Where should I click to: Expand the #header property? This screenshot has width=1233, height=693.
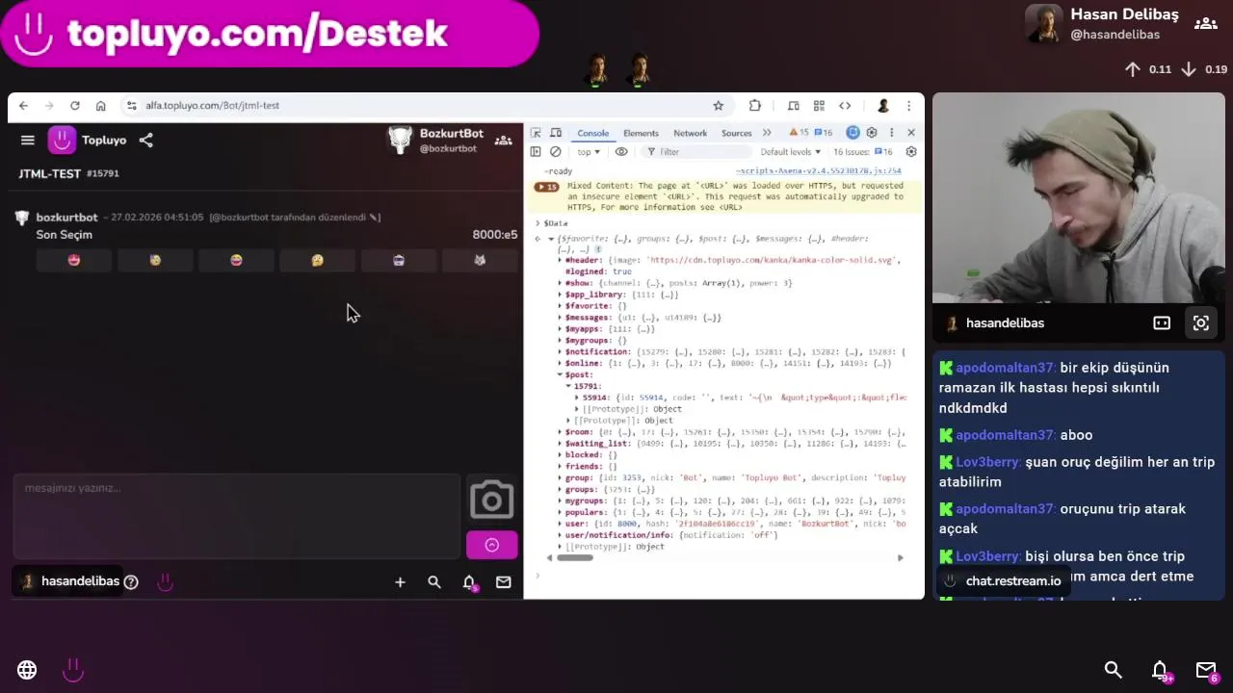click(561, 260)
